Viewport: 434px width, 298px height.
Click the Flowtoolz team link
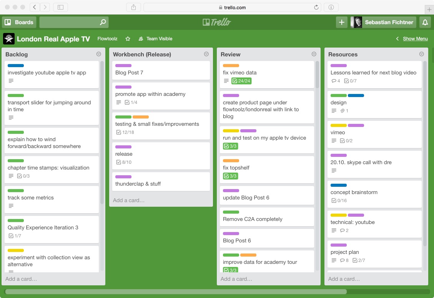click(x=107, y=39)
